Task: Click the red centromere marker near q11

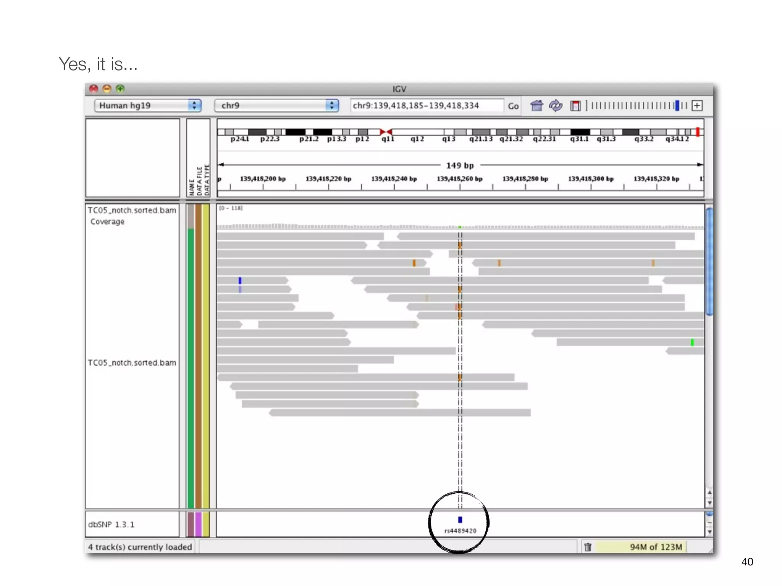Action: [x=386, y=132]
